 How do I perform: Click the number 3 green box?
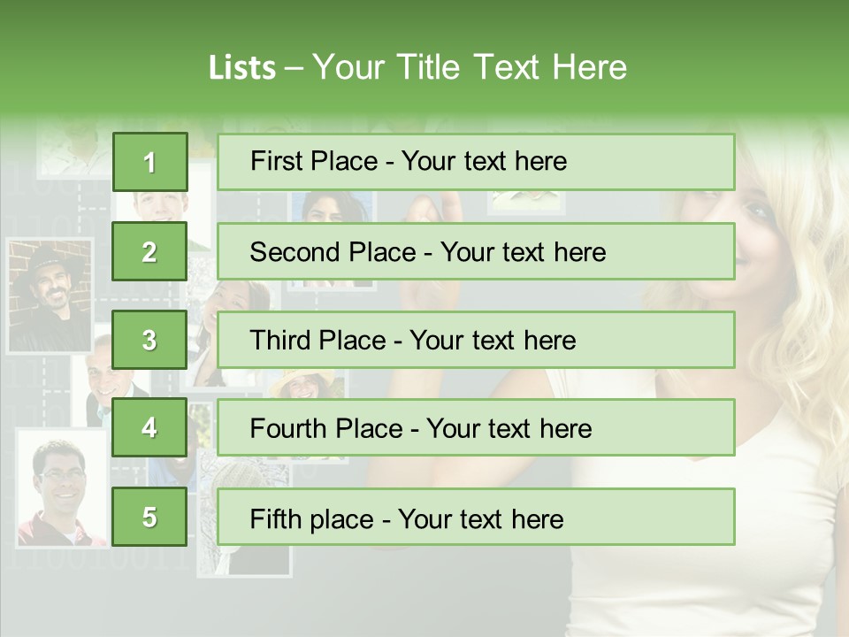click(x=149, y=340)
